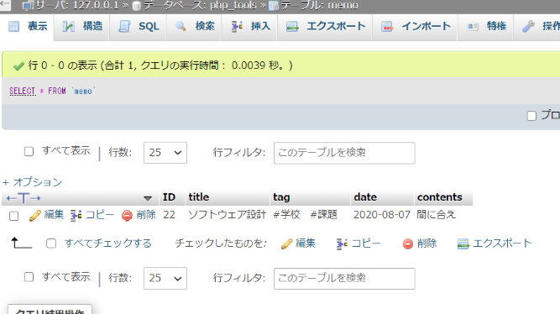This screenshot has width=560, height=314.
Task: Click the wrench icon for the operations tab
Action: (x=528, y=26)
